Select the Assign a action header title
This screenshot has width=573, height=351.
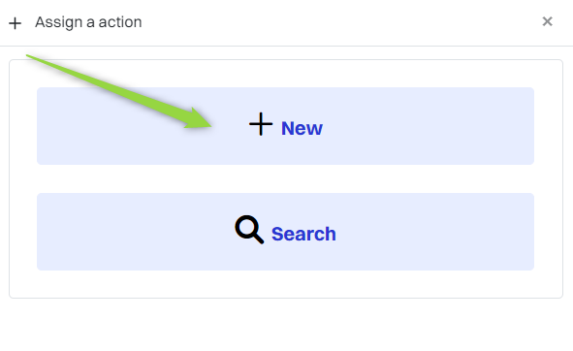click(x=88, y=22)
